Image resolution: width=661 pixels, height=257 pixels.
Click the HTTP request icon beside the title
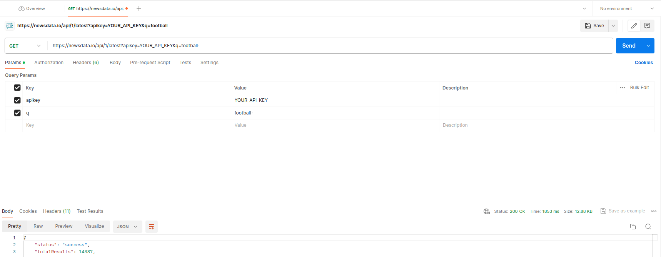click(10, 26)
